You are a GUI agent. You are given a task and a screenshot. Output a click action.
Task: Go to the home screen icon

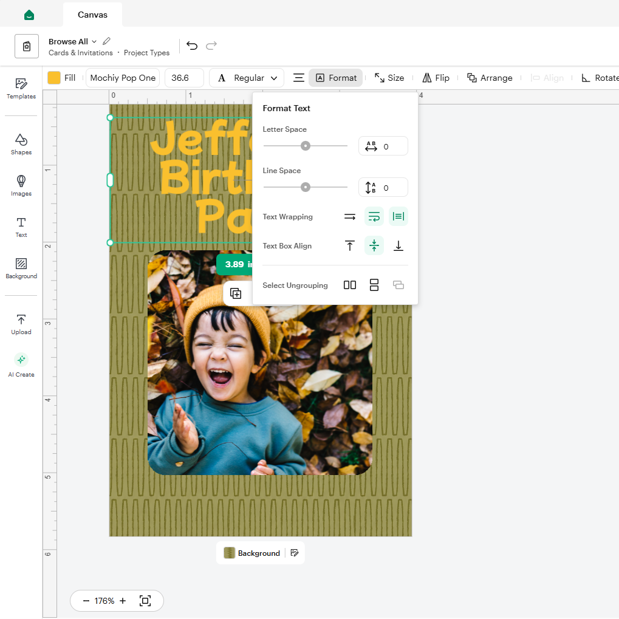pyautogui.click(x=29, y=15)
